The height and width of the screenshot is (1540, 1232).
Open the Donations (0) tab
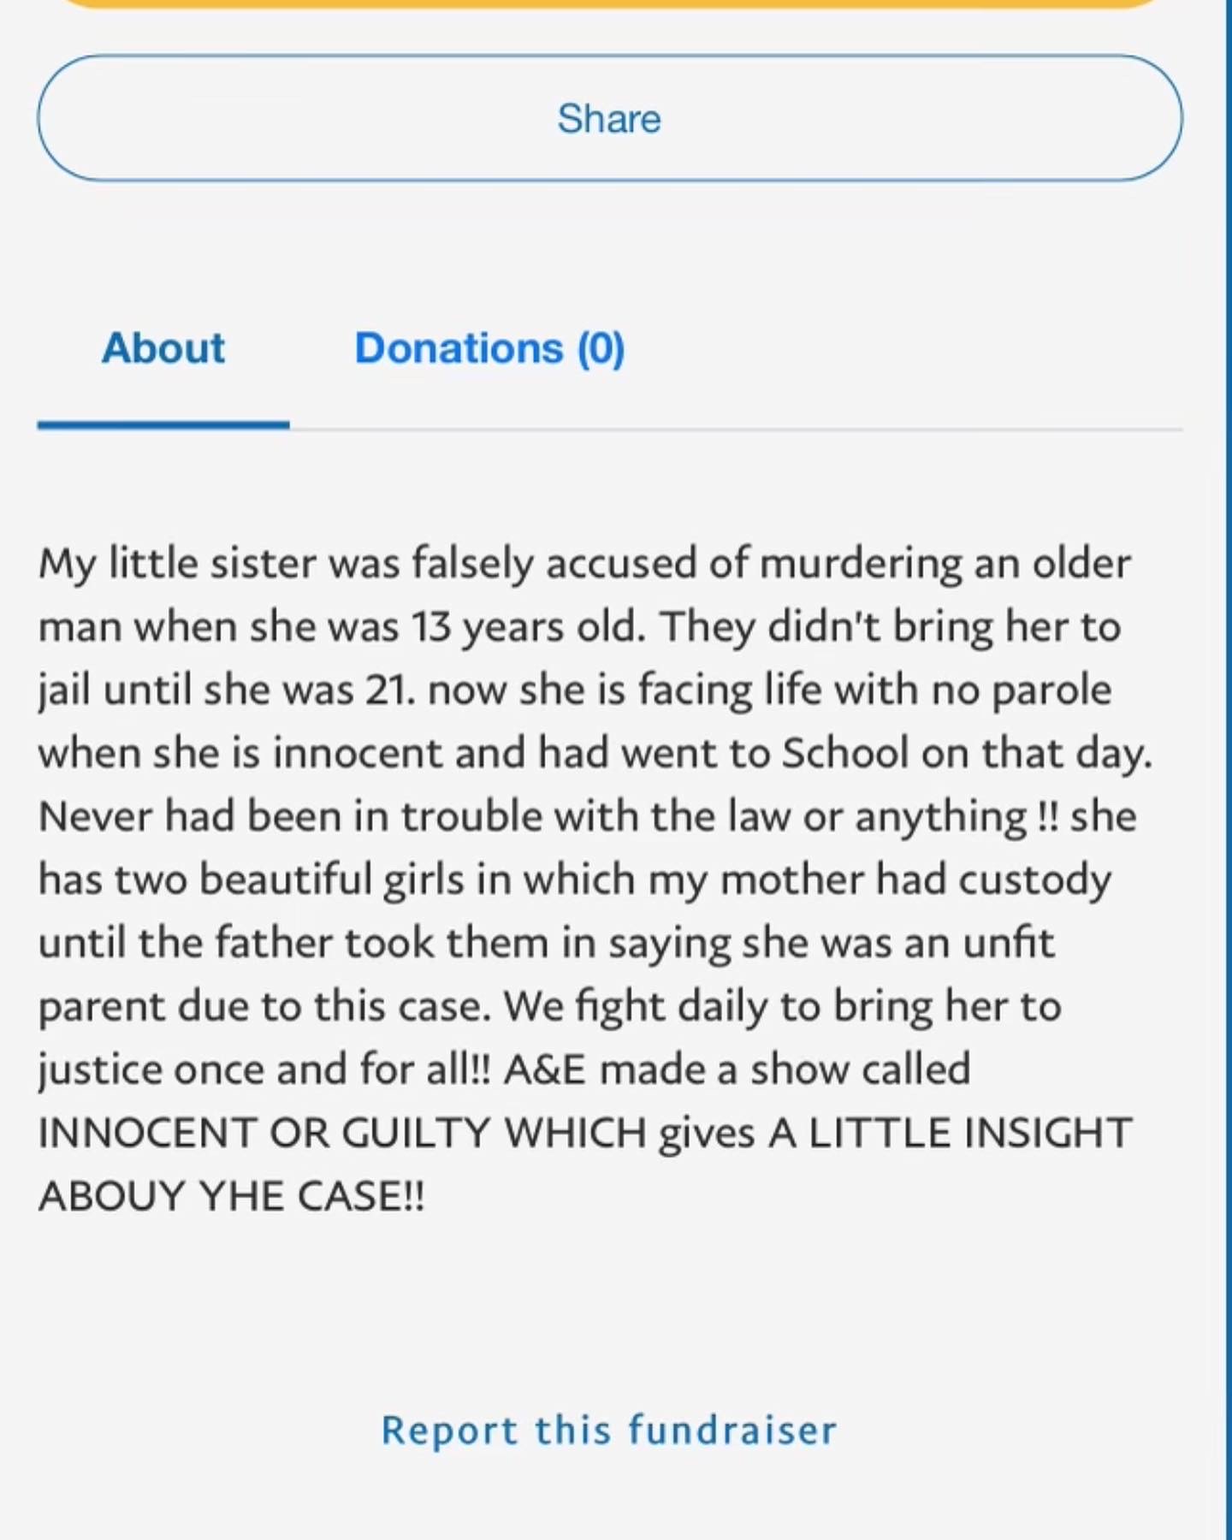click(x=489, y=349)
